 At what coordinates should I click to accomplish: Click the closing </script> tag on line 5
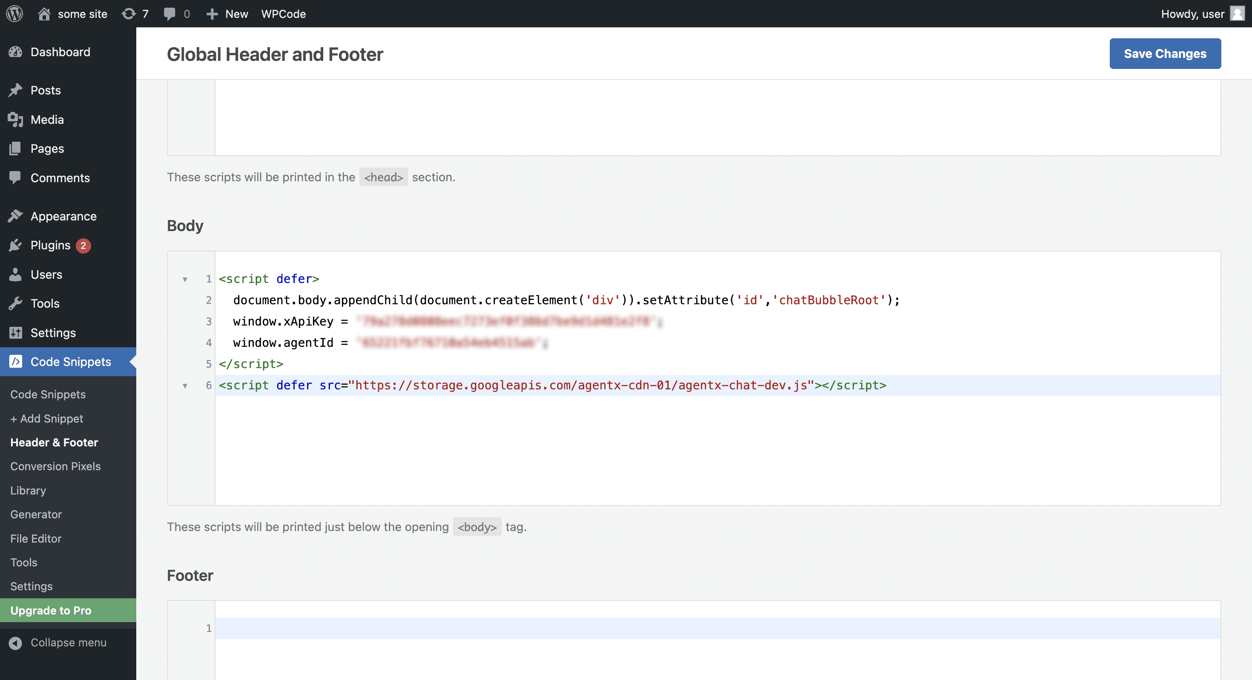click(x=251, y=364)
